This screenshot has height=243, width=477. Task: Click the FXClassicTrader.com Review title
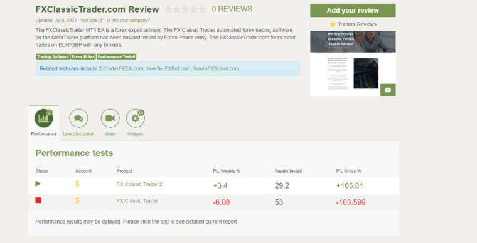pyautogui.click(x=97, y=9)
